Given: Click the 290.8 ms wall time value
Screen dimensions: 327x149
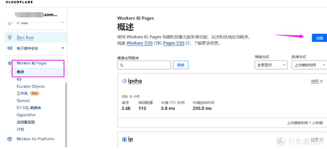Looking at the screenshot, I should tap(202, 108).
